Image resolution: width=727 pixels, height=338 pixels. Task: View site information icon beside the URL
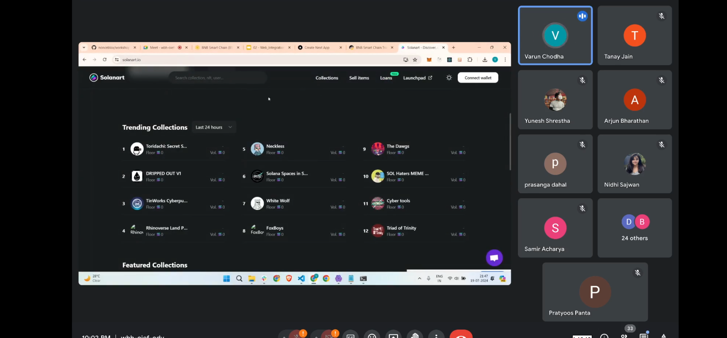pos(117,60)
